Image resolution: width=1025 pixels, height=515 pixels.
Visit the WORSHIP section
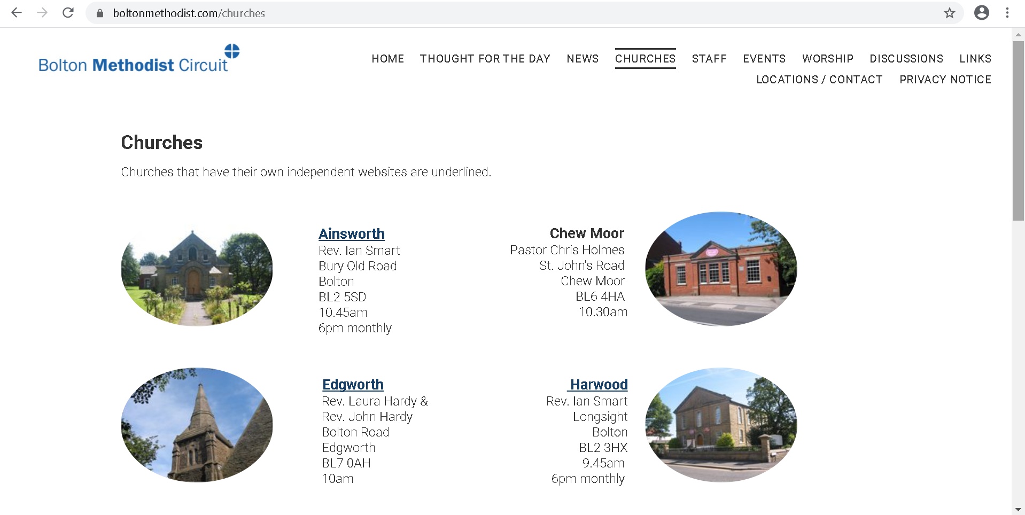827,59
